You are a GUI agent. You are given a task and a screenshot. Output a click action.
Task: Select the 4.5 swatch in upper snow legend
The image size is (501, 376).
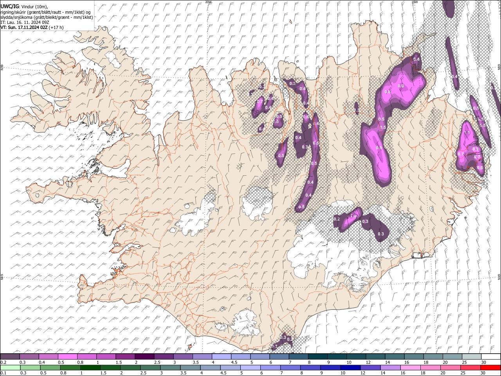241,356
